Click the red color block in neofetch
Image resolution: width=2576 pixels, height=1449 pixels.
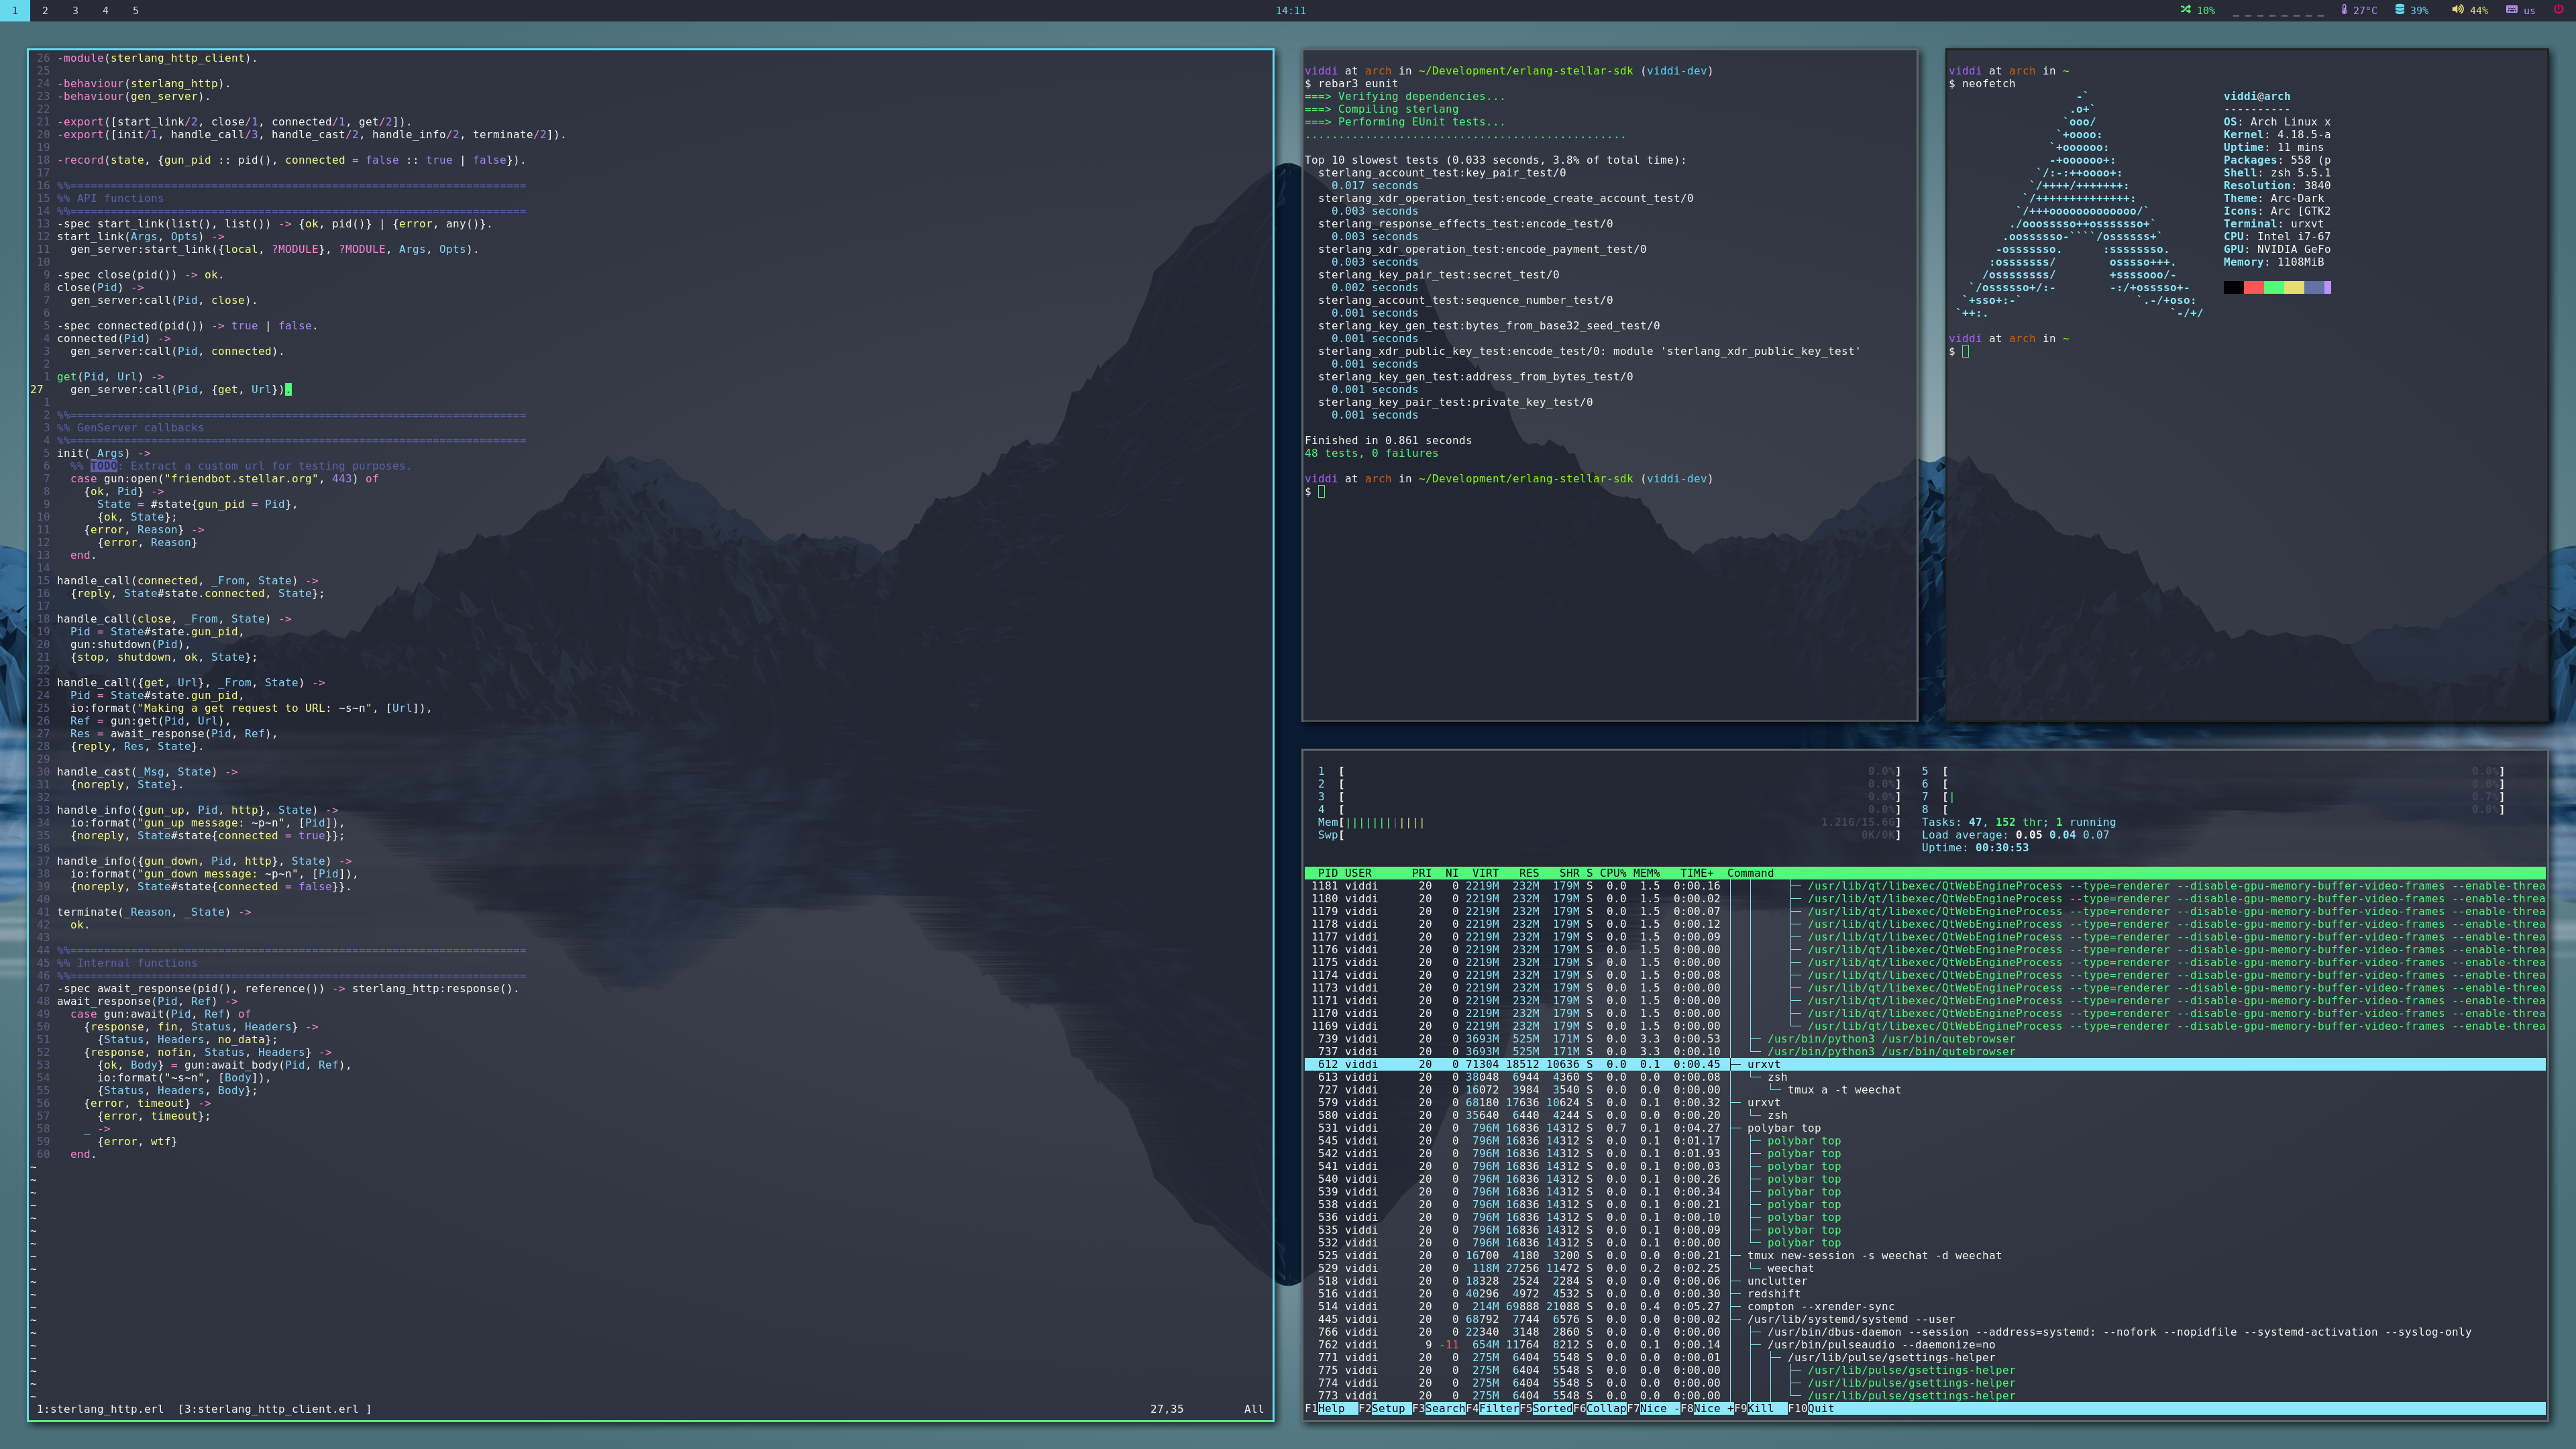point(2253,288)
